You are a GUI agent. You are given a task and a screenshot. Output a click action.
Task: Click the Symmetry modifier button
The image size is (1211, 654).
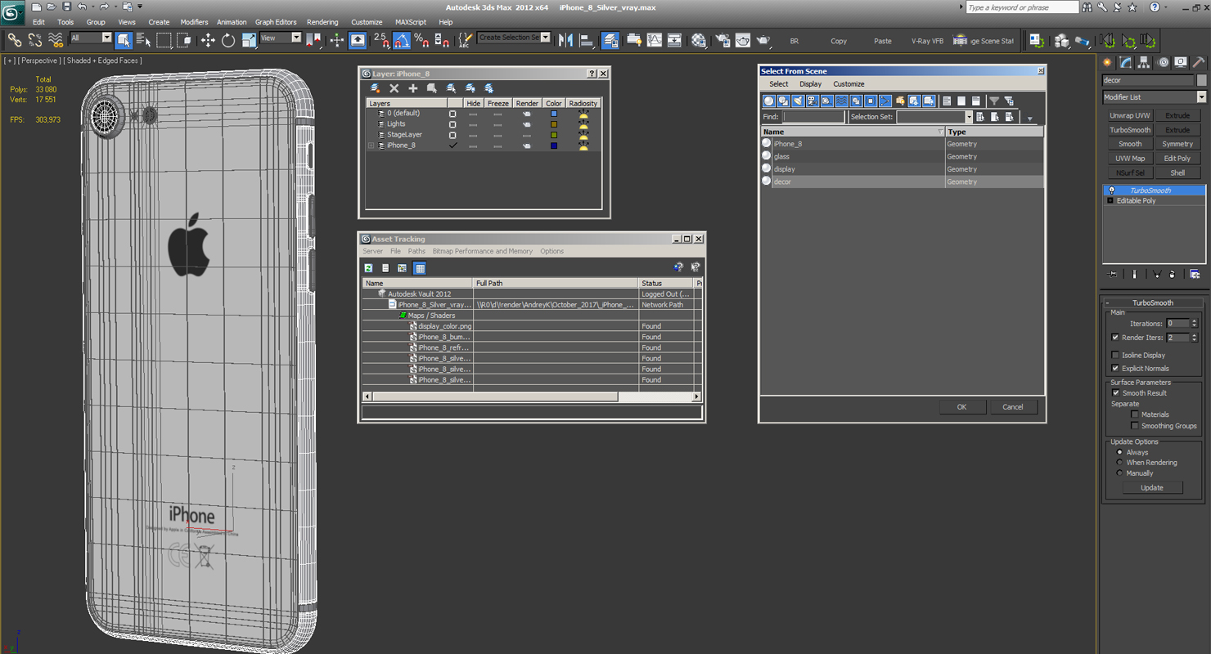pyautogui.click(x=1177, y=144)
